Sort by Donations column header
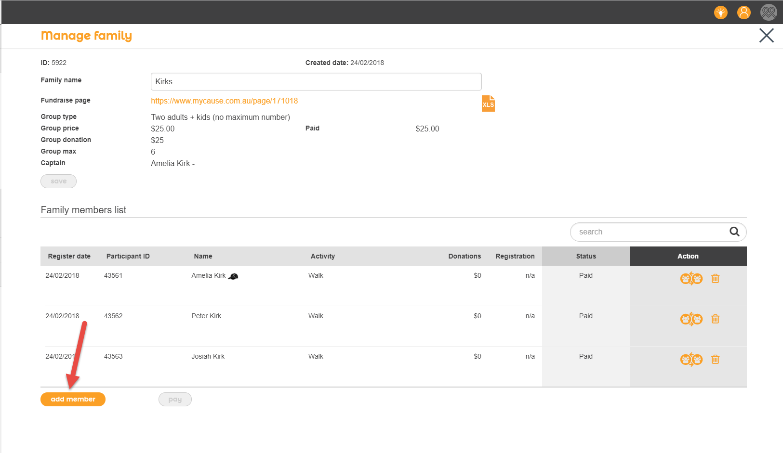The image size is (783, 453). click(x=464, y=256)
